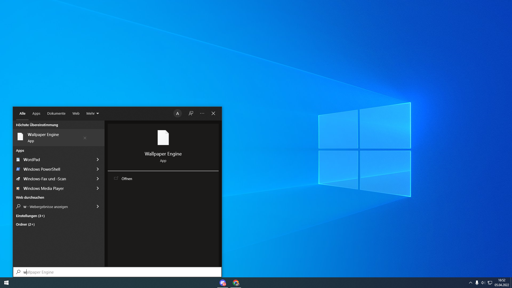Image resolution: width=512 pixels, height=288 pixels.
Task: Open the Windows Start button
Action: coord(6,283)
